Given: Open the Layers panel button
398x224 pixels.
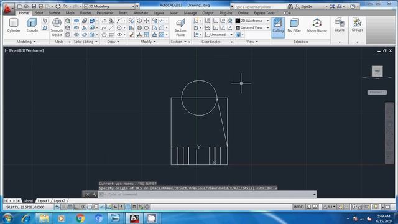Looking at the screenshot, I should (x=340, y=26).
